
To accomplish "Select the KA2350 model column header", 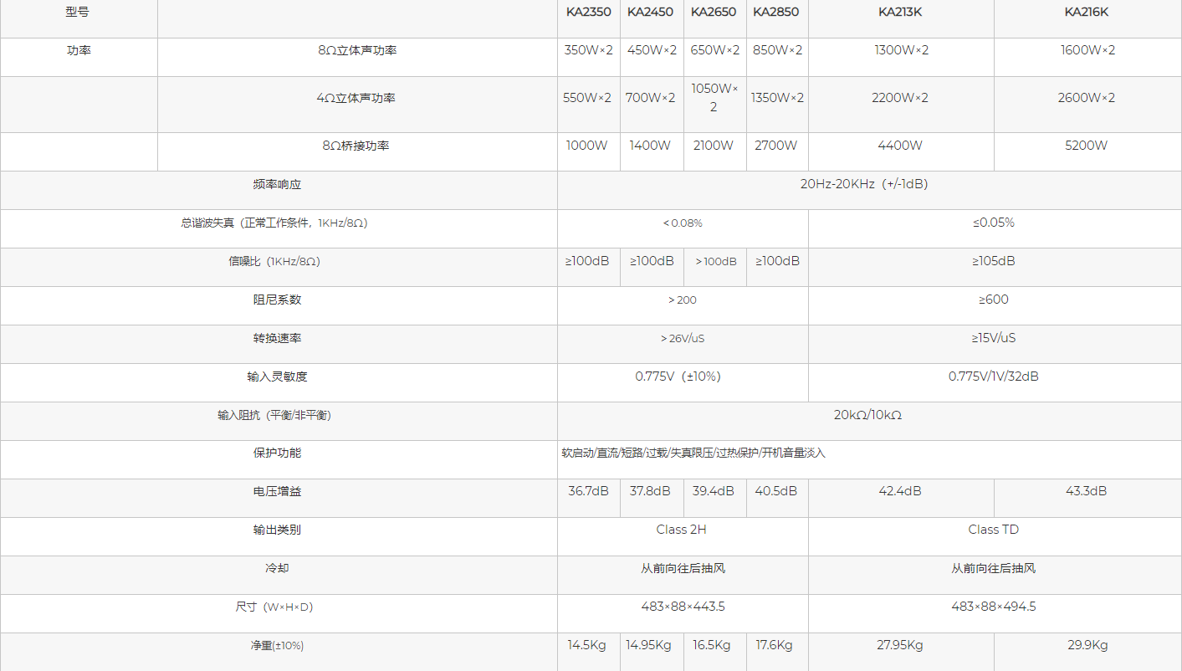I will [589, 12].
